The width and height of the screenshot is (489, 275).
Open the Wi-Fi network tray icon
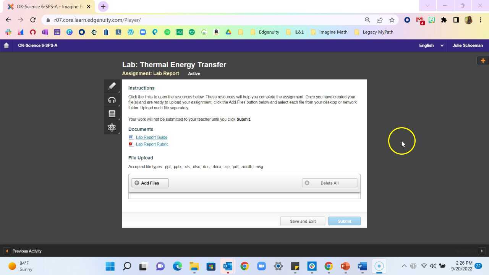click(x=424, y=266)
